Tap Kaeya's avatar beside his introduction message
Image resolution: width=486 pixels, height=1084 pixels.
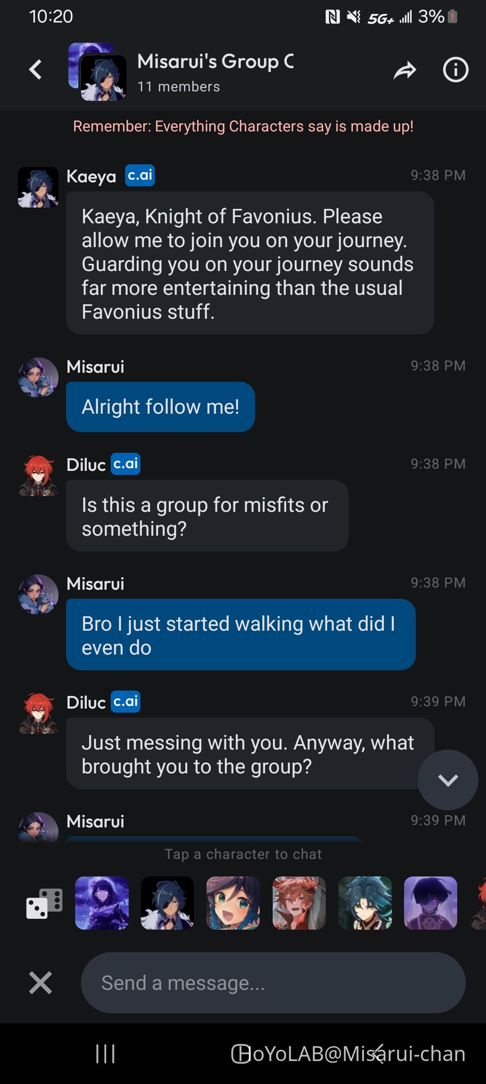pyautogui.click(x=38, y=187)
